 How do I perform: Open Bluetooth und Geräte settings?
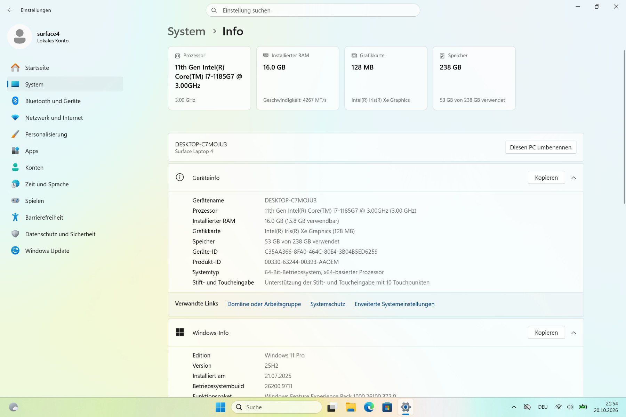point(65,101)
